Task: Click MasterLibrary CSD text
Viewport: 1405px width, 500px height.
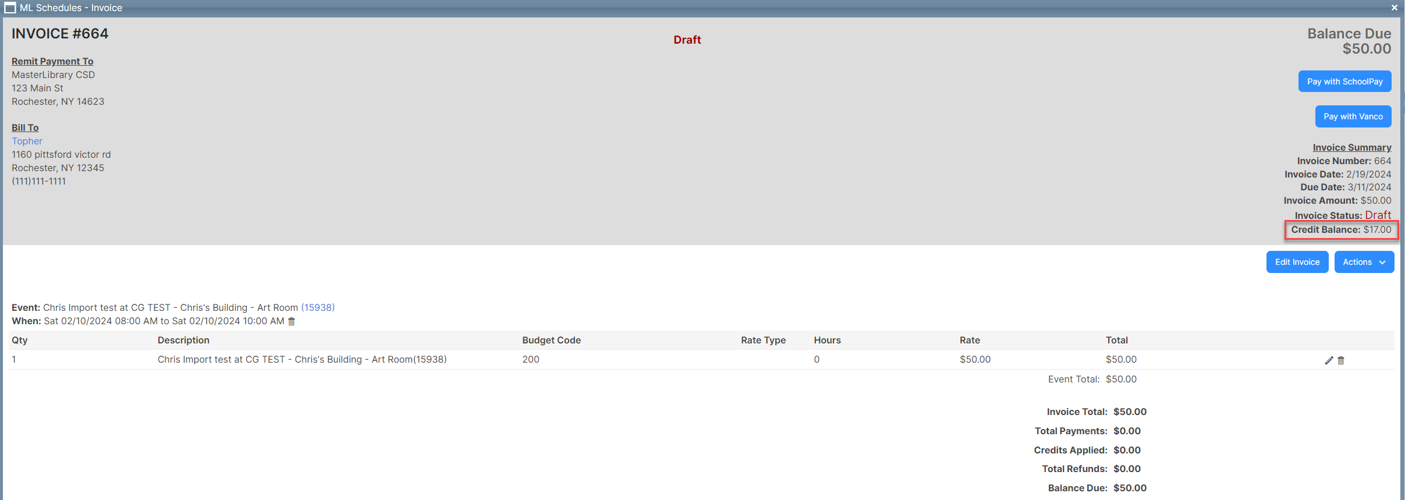Action: [x=53, y=75]
